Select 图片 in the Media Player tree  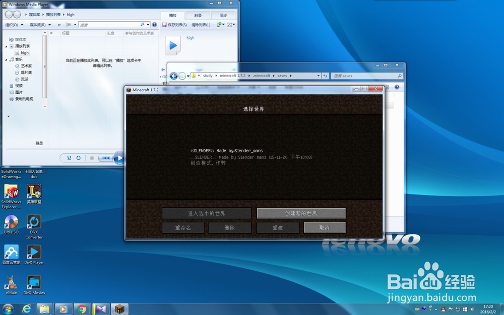[16, 92]
